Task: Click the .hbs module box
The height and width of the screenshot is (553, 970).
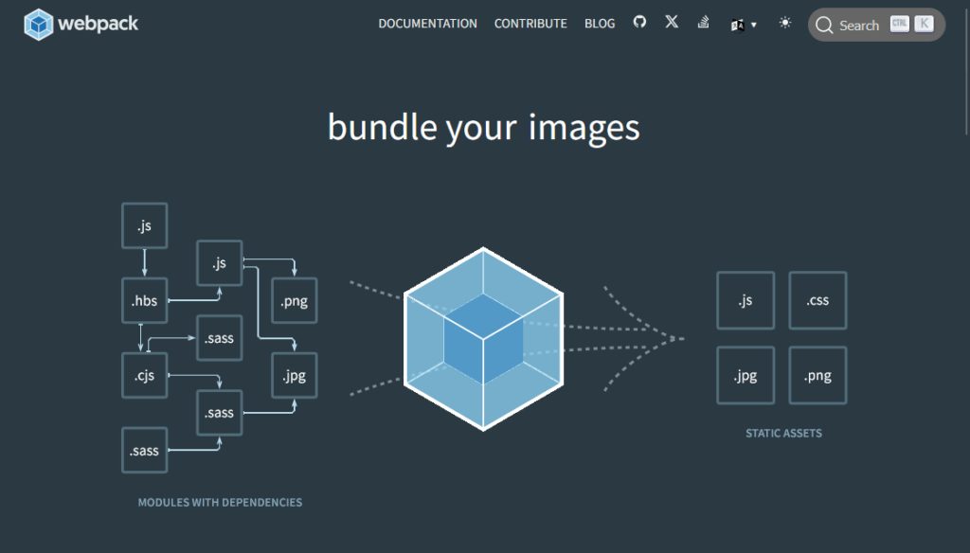Action: pyautogui.click(x=144, y=300)
